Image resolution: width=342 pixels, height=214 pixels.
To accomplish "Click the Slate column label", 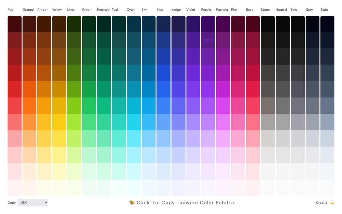I will [324, 10].
